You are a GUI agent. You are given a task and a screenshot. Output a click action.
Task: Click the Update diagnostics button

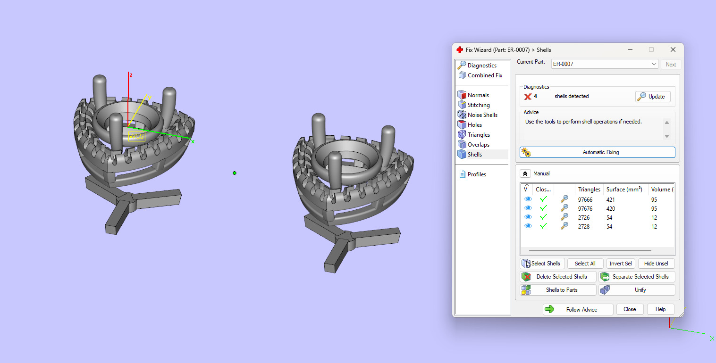[653, 97]
